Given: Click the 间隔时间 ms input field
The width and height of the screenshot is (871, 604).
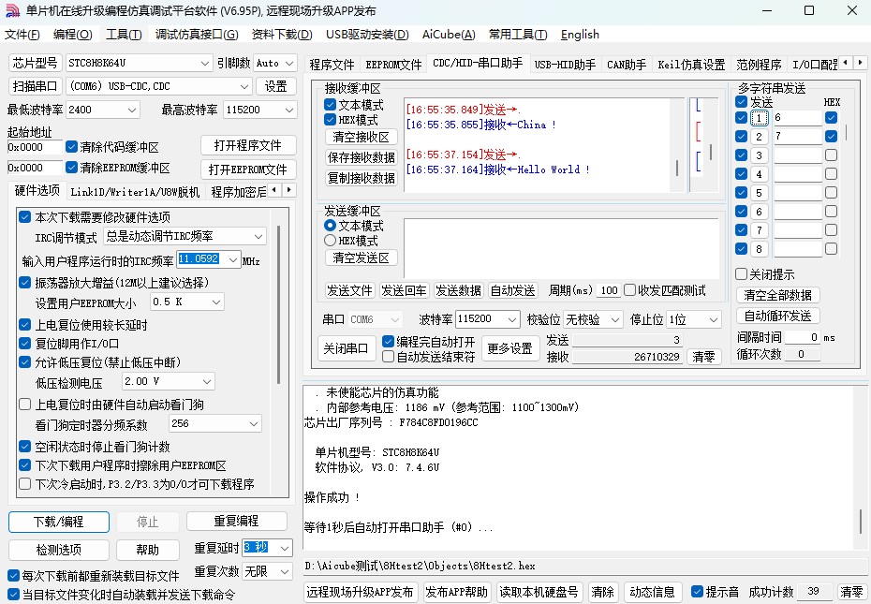Looking at the screenshot, I should point(802,337).
